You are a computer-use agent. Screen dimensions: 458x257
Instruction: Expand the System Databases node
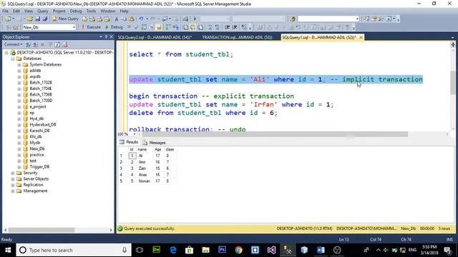pos(19,65)
